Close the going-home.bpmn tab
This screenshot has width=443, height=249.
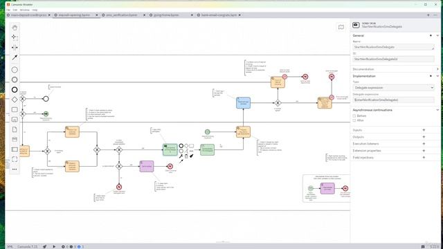point(192,15)
